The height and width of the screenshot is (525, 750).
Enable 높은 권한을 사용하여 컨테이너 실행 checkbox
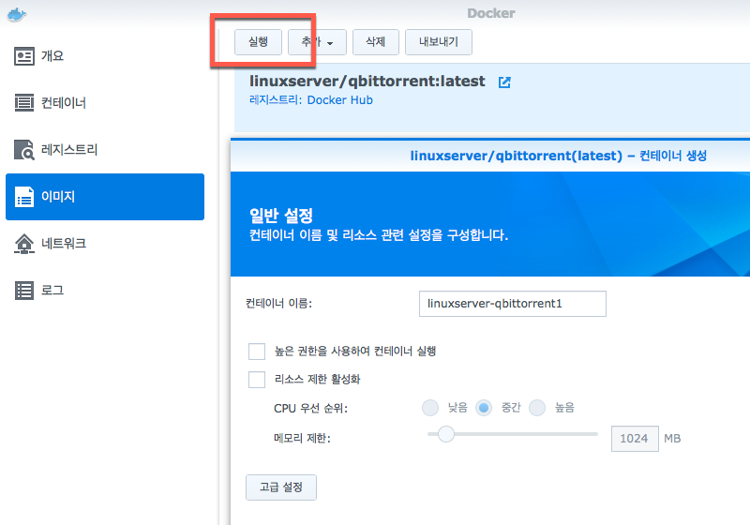(x=257, y=352)
